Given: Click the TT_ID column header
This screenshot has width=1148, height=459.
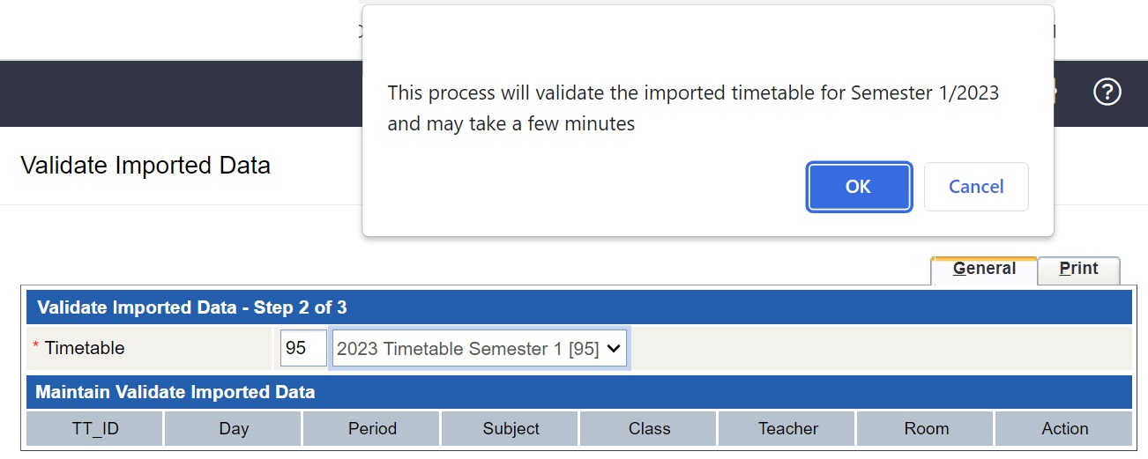Looking at the screenshot, I should pos(95,429).
